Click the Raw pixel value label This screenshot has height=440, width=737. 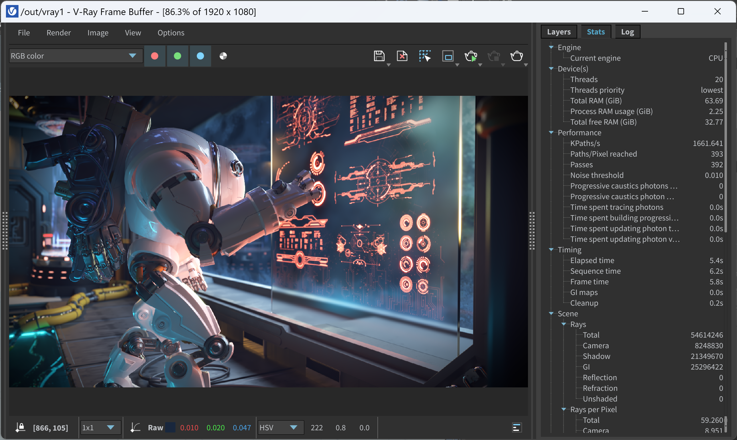(x=155, y=428)
